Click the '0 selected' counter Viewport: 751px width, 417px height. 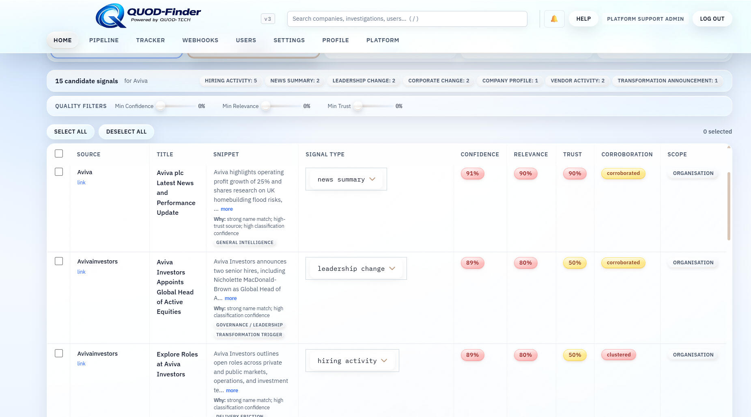717,132
